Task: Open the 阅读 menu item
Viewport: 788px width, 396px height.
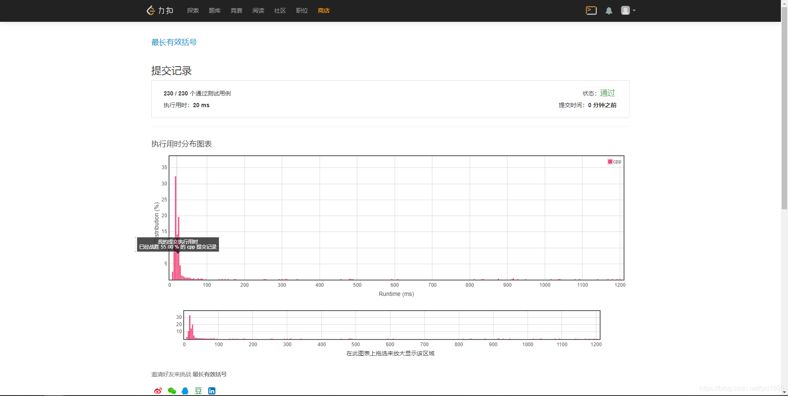Action: pos(258,10)
